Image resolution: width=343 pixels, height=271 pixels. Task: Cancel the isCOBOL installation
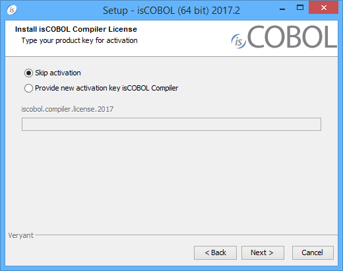click(x=313, y=252)
